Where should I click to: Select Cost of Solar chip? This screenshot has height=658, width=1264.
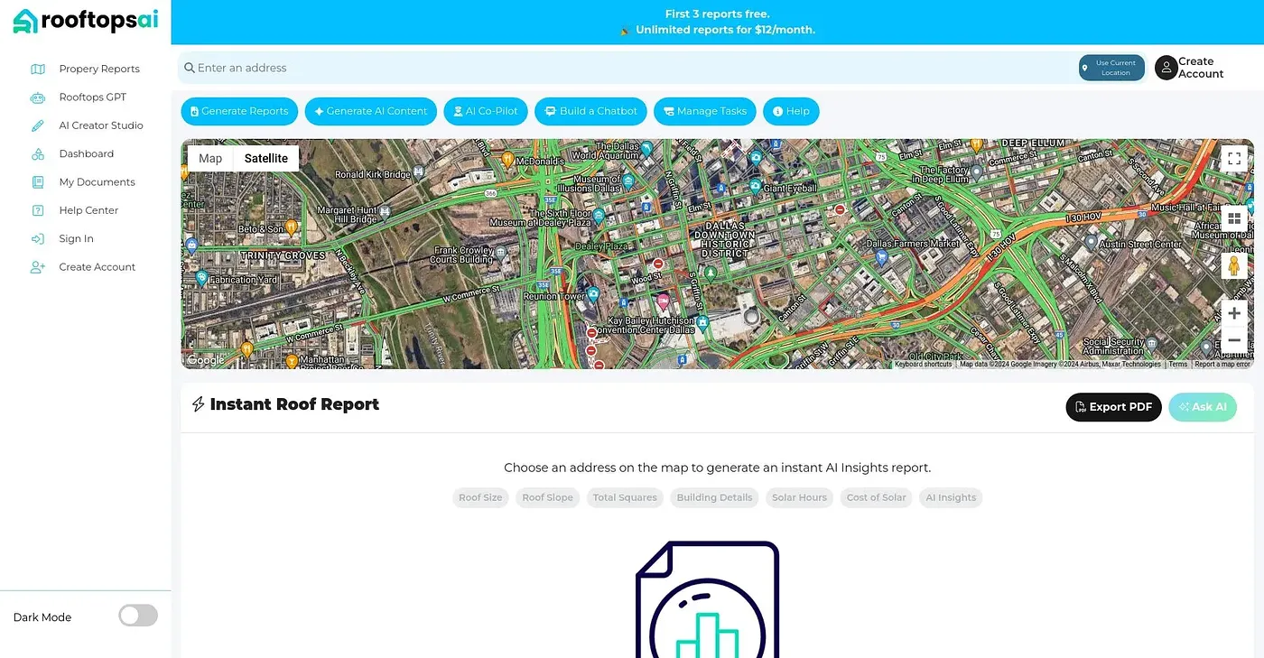coord(876,497)
